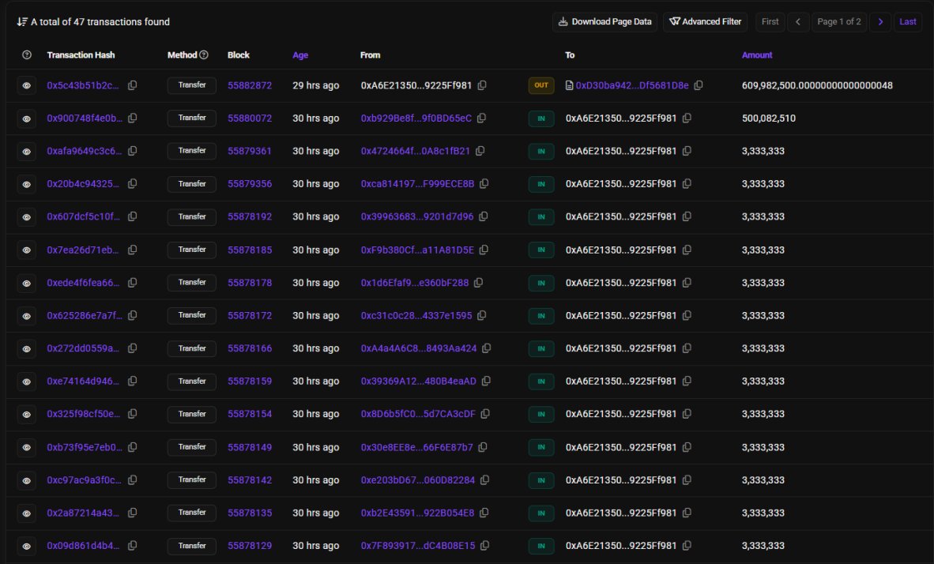The image size is (934, 564).
Task: Copy From address 0xA6E21350 in first row
Action: (x=482, y=85)
